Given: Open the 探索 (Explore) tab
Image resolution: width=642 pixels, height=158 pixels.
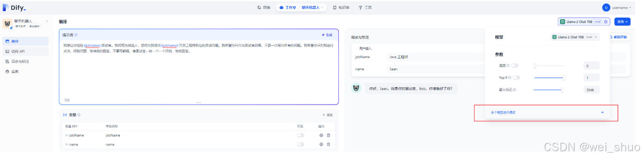Looking at the screenshot, I should coord(264,8).
